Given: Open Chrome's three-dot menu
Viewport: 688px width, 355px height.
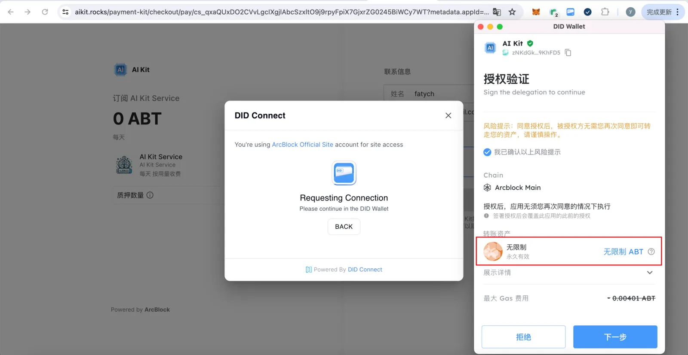Looking at the screenshot, I should 678,12.
